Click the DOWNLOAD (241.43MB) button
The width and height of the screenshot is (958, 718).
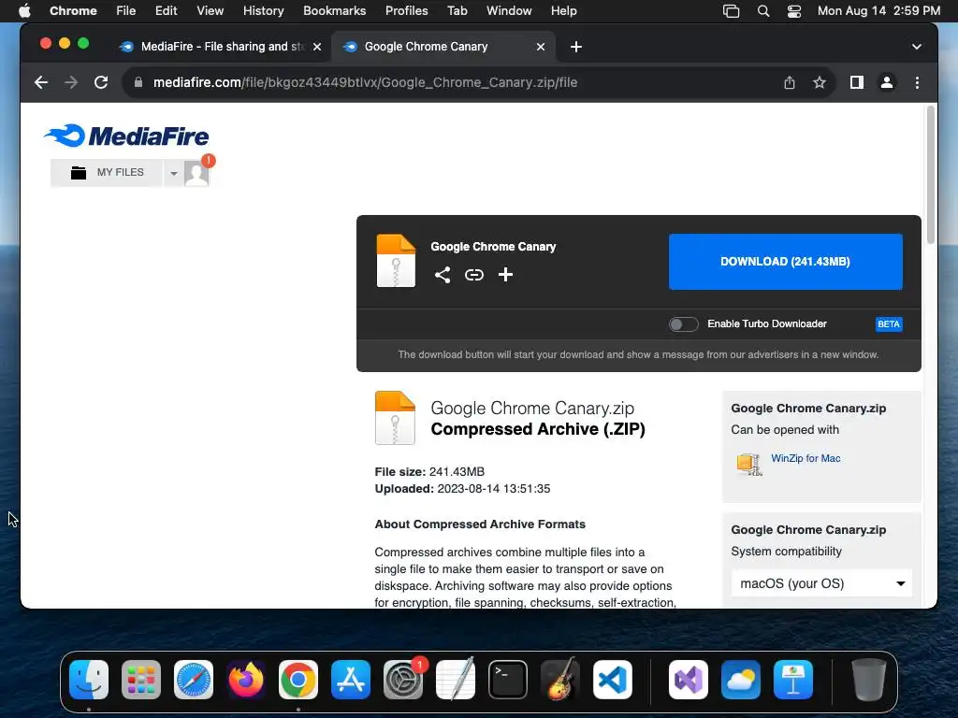[x=785, y=262]
